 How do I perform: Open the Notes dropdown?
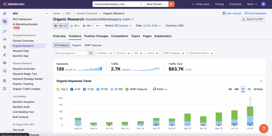pyautogui.click(x=160, y=89)
